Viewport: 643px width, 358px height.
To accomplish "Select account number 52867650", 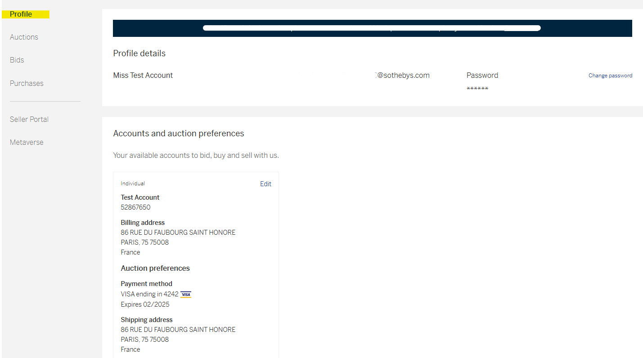I will tap(135, 207).
